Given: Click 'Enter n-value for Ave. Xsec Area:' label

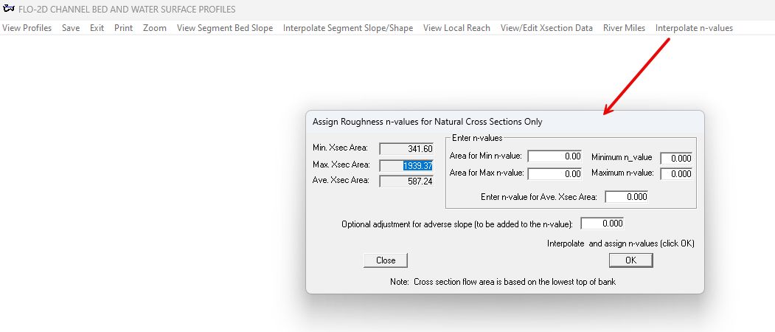Looking at the screenshot, I should click(539, 197).
